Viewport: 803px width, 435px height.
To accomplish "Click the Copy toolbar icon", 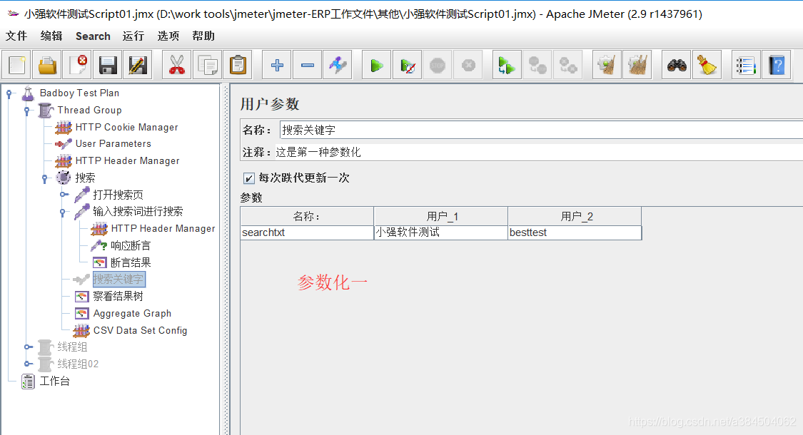I will point(208,65).
